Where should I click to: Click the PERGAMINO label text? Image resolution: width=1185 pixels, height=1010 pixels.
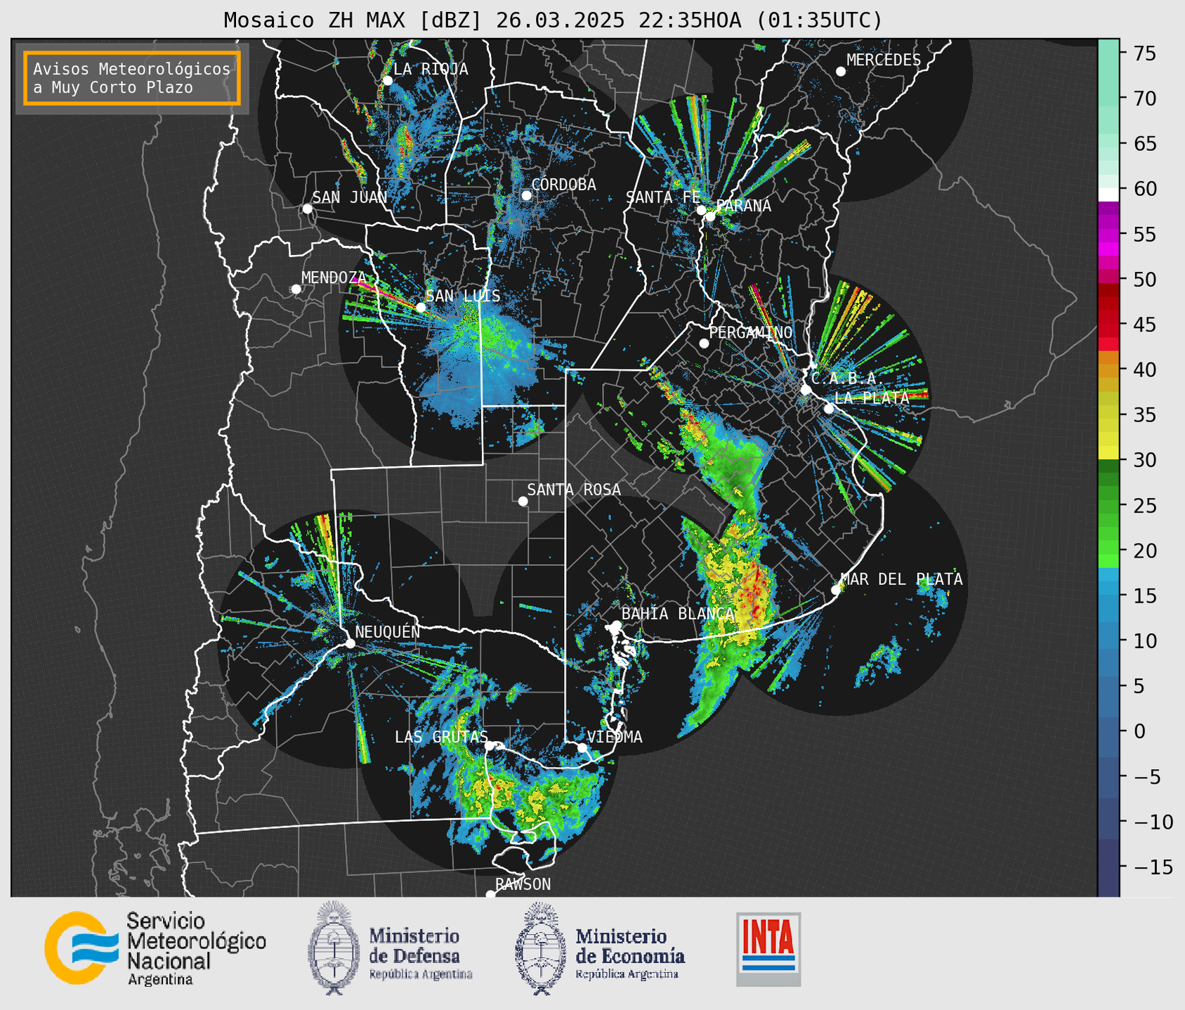click(751, 332)
